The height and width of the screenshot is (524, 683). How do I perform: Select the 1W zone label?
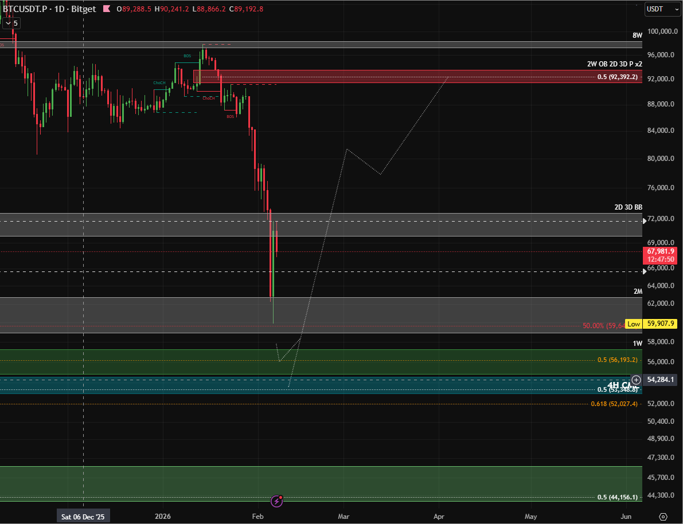[x=638, y=344]
